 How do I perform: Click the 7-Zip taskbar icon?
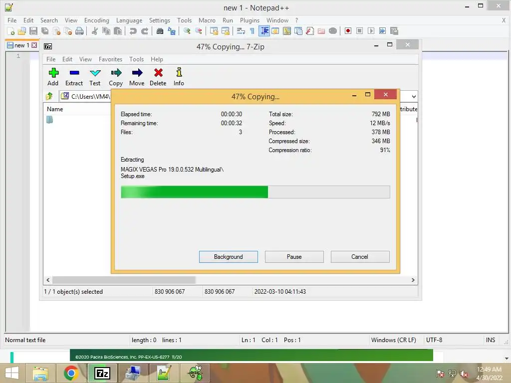(102, 373)
